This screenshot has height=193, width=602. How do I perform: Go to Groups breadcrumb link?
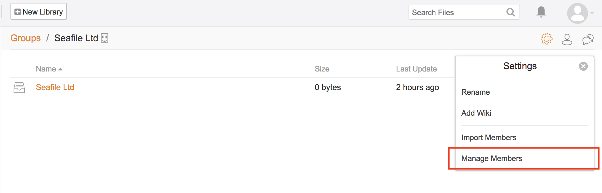[x=26, y=38]
